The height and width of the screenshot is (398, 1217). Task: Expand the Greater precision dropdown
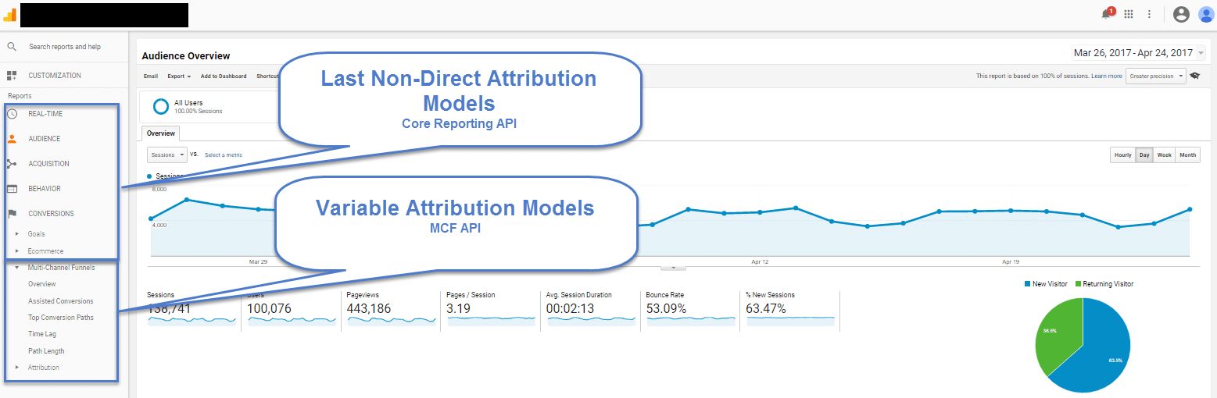pyautogui.click(x=1155, y=76)
